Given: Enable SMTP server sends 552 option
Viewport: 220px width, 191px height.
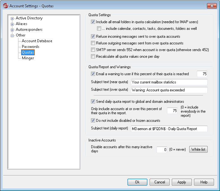Looking at the screenshot, I should [x=93, y=50].
